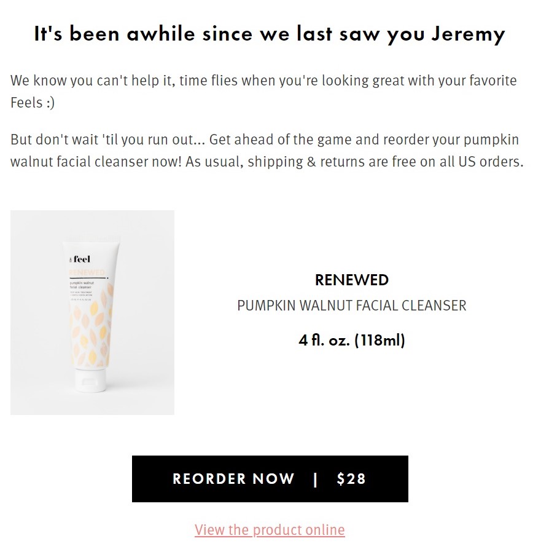The width and height of the screenshot is (541, 557).
Task: Click the vertical divider in the Reorder button
Action: coord(315,479)
